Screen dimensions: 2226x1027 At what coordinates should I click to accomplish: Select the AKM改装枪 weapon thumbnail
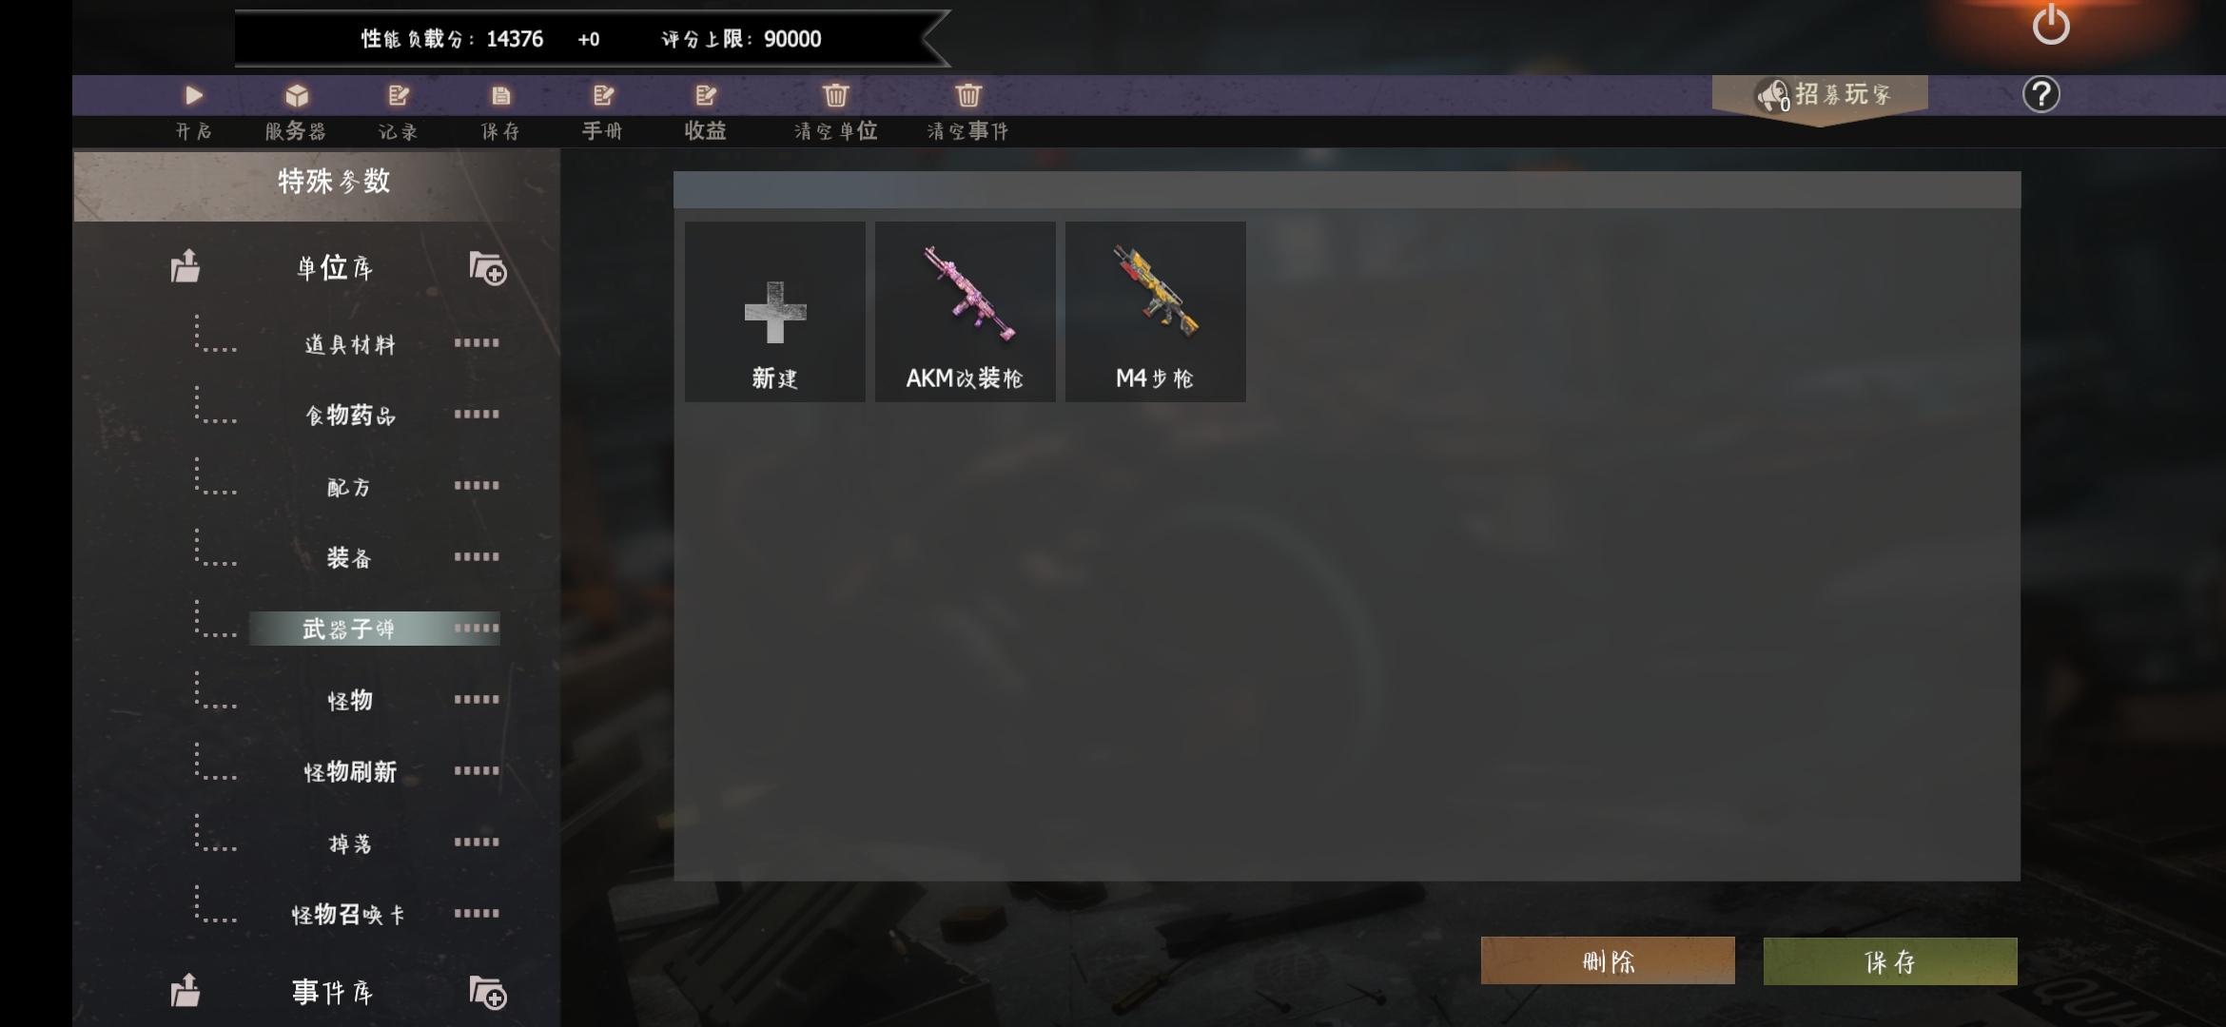point(966,312)
